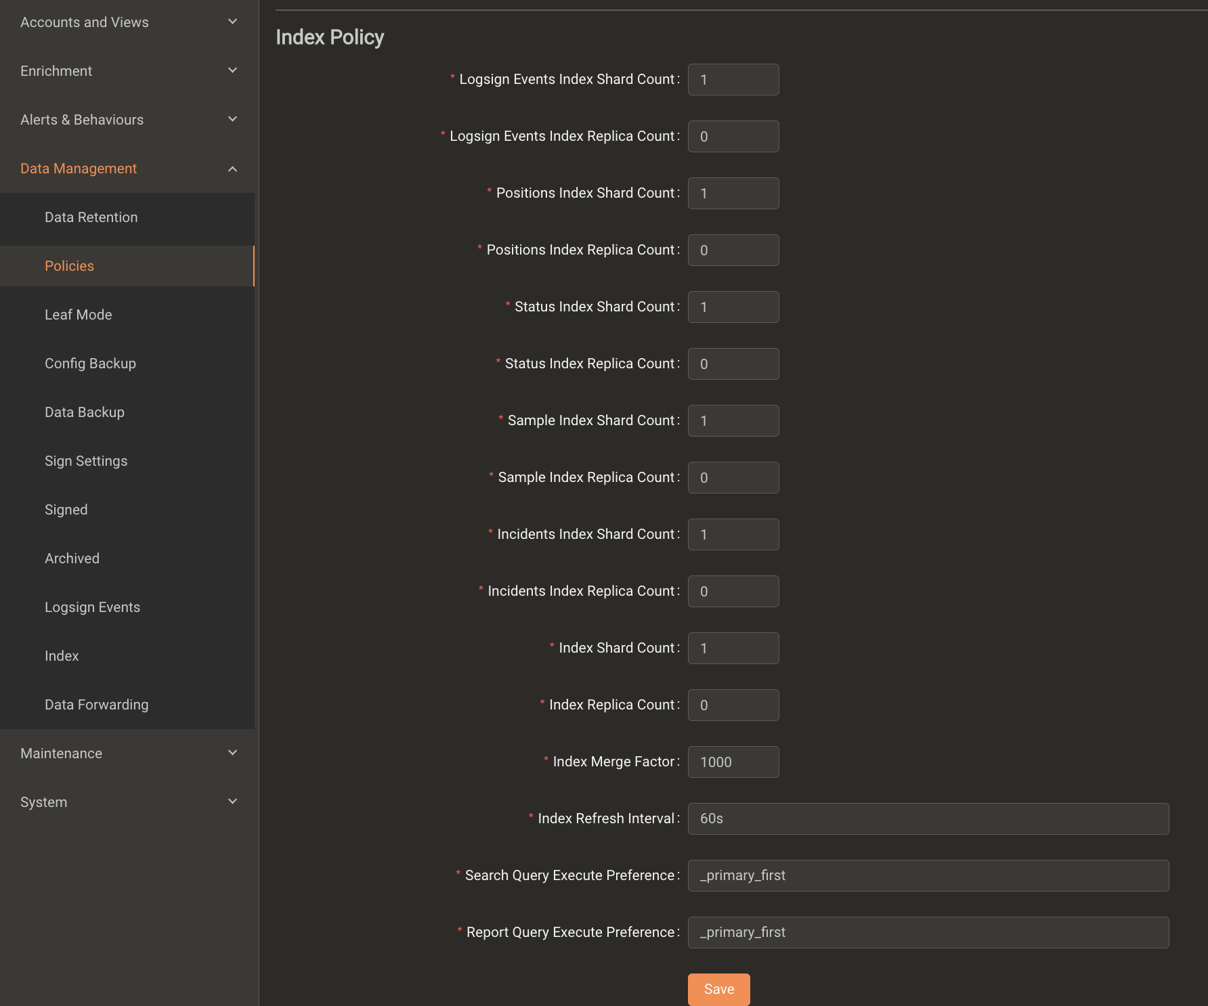Open Sign Settings
Viewport: 1208px width, 1006px height.
(127, 461)
